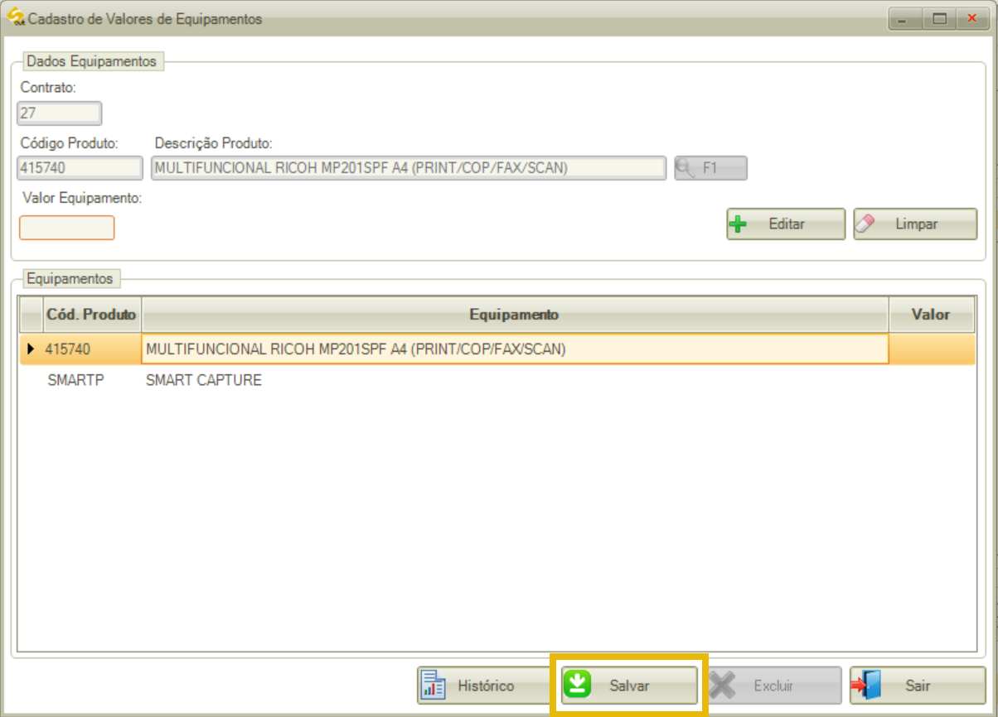
Task: Click the Valor column header
Action: coord(931,315)
